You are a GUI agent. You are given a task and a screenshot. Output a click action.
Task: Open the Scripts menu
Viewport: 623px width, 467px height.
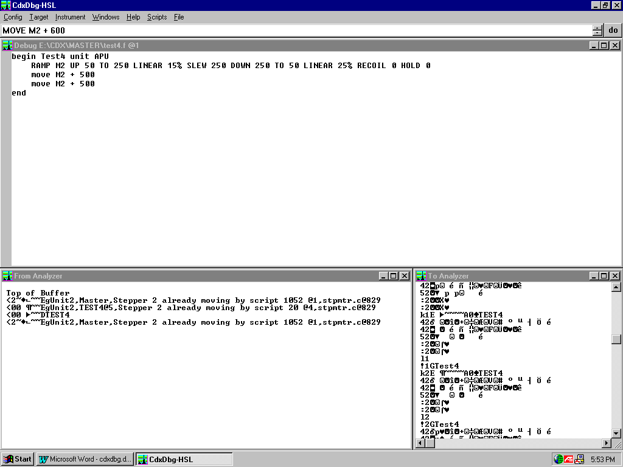[157, 17]
